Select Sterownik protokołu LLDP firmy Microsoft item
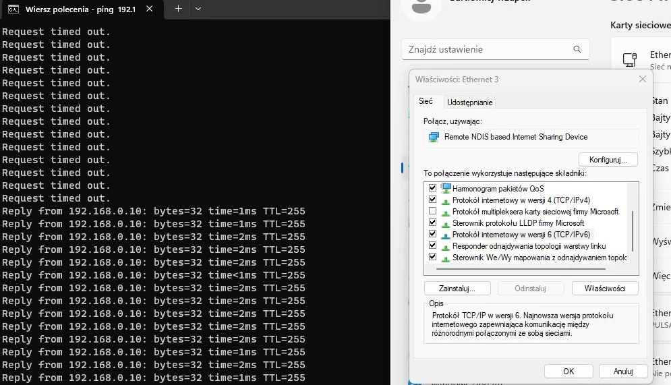This screenshot has width=671, height=385. [x=518, y=223]
